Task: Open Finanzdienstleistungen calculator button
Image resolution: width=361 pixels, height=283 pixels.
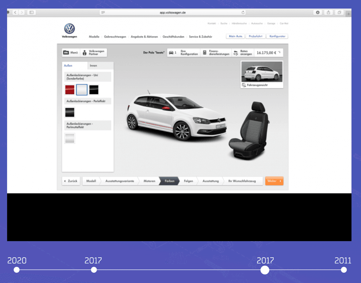Action: tap(204, 53)
